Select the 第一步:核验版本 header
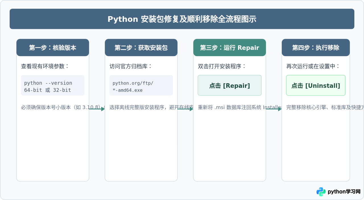Viewport: 364px width, 200px height. pos(53,48)
